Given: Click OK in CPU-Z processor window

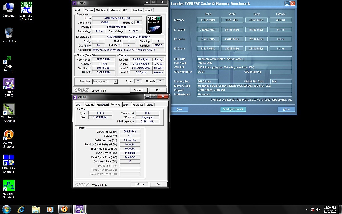Looking at the screenshot, I should tap(158, 90).
